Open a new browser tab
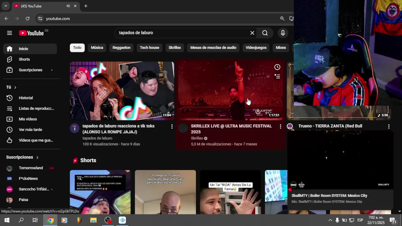Viewport: 402px width, 226px height. point(86,6)
